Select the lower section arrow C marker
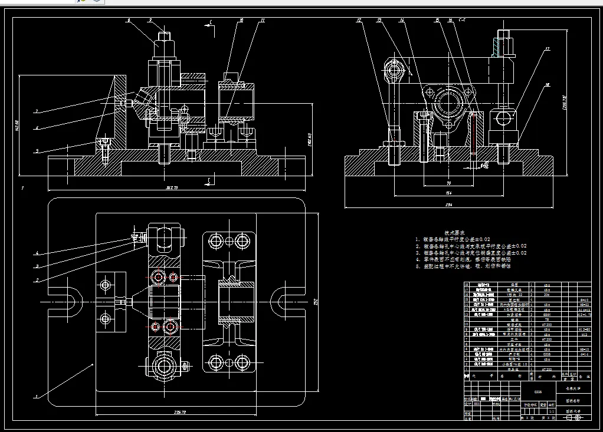Screen dimensions: 603x432 [209, 181]
